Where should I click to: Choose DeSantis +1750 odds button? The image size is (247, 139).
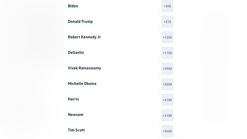click(x=167, y=53)
